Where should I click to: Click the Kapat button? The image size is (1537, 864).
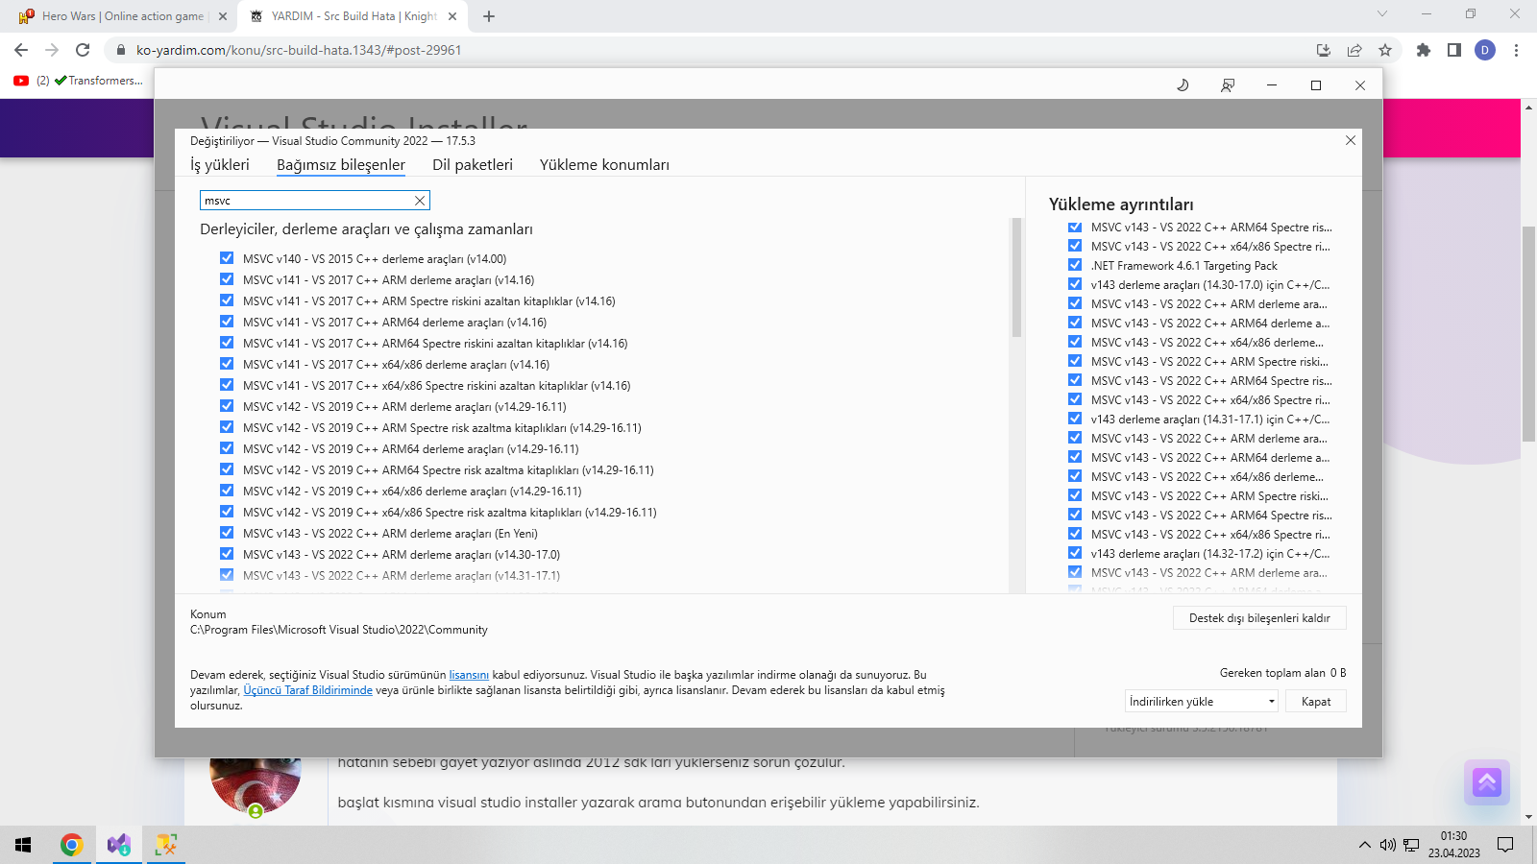click(x=1316, y=701)
